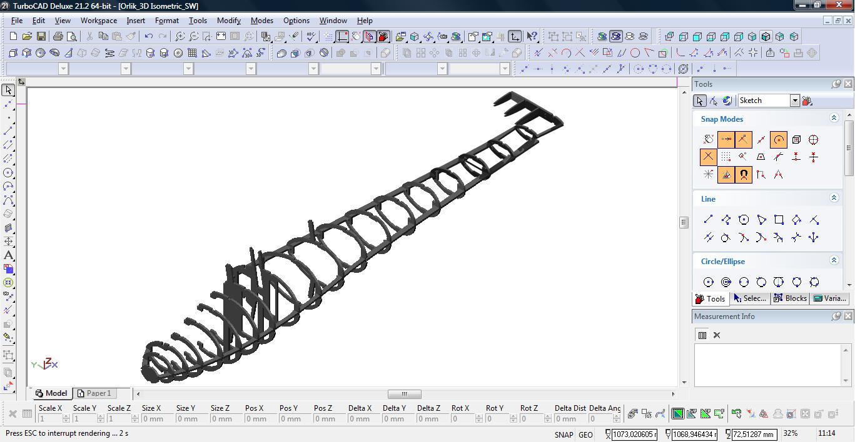
Task: Select the Rectangle tool in Line section
Action: [x=779, y=220]
